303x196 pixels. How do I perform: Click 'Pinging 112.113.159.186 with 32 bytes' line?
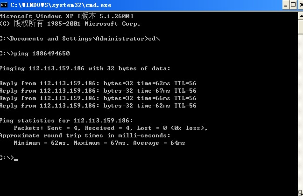(85, 68)
